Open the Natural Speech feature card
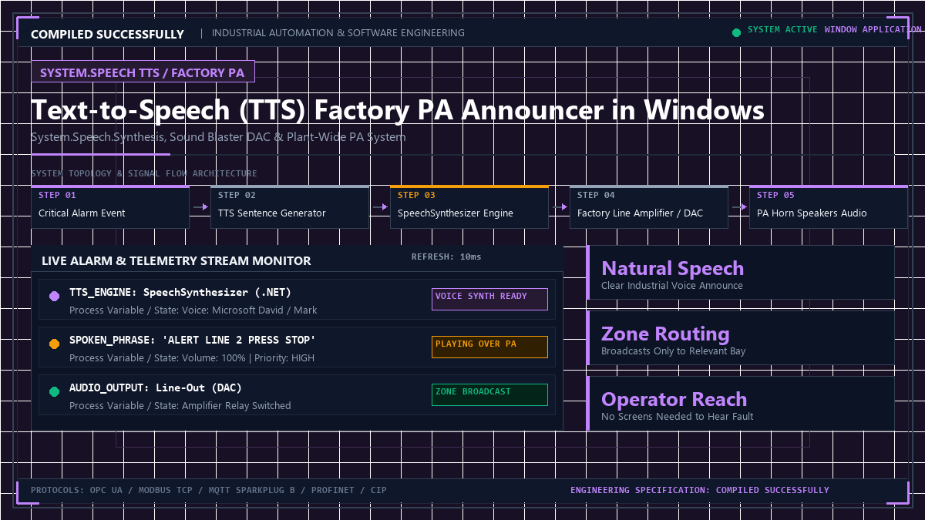This screenshot has height=520, width=925. pyautogui.click(x=741, y=273)
